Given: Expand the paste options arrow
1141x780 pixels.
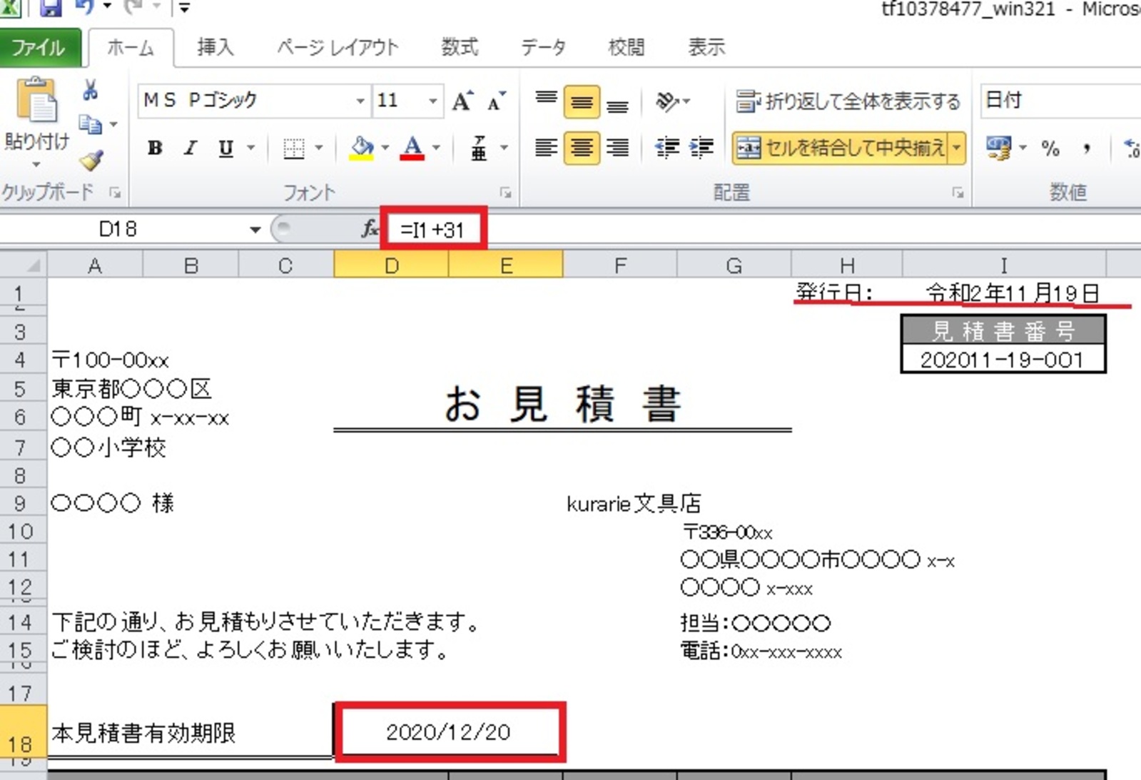Looking at the screenshot, I should click(36, 164).
